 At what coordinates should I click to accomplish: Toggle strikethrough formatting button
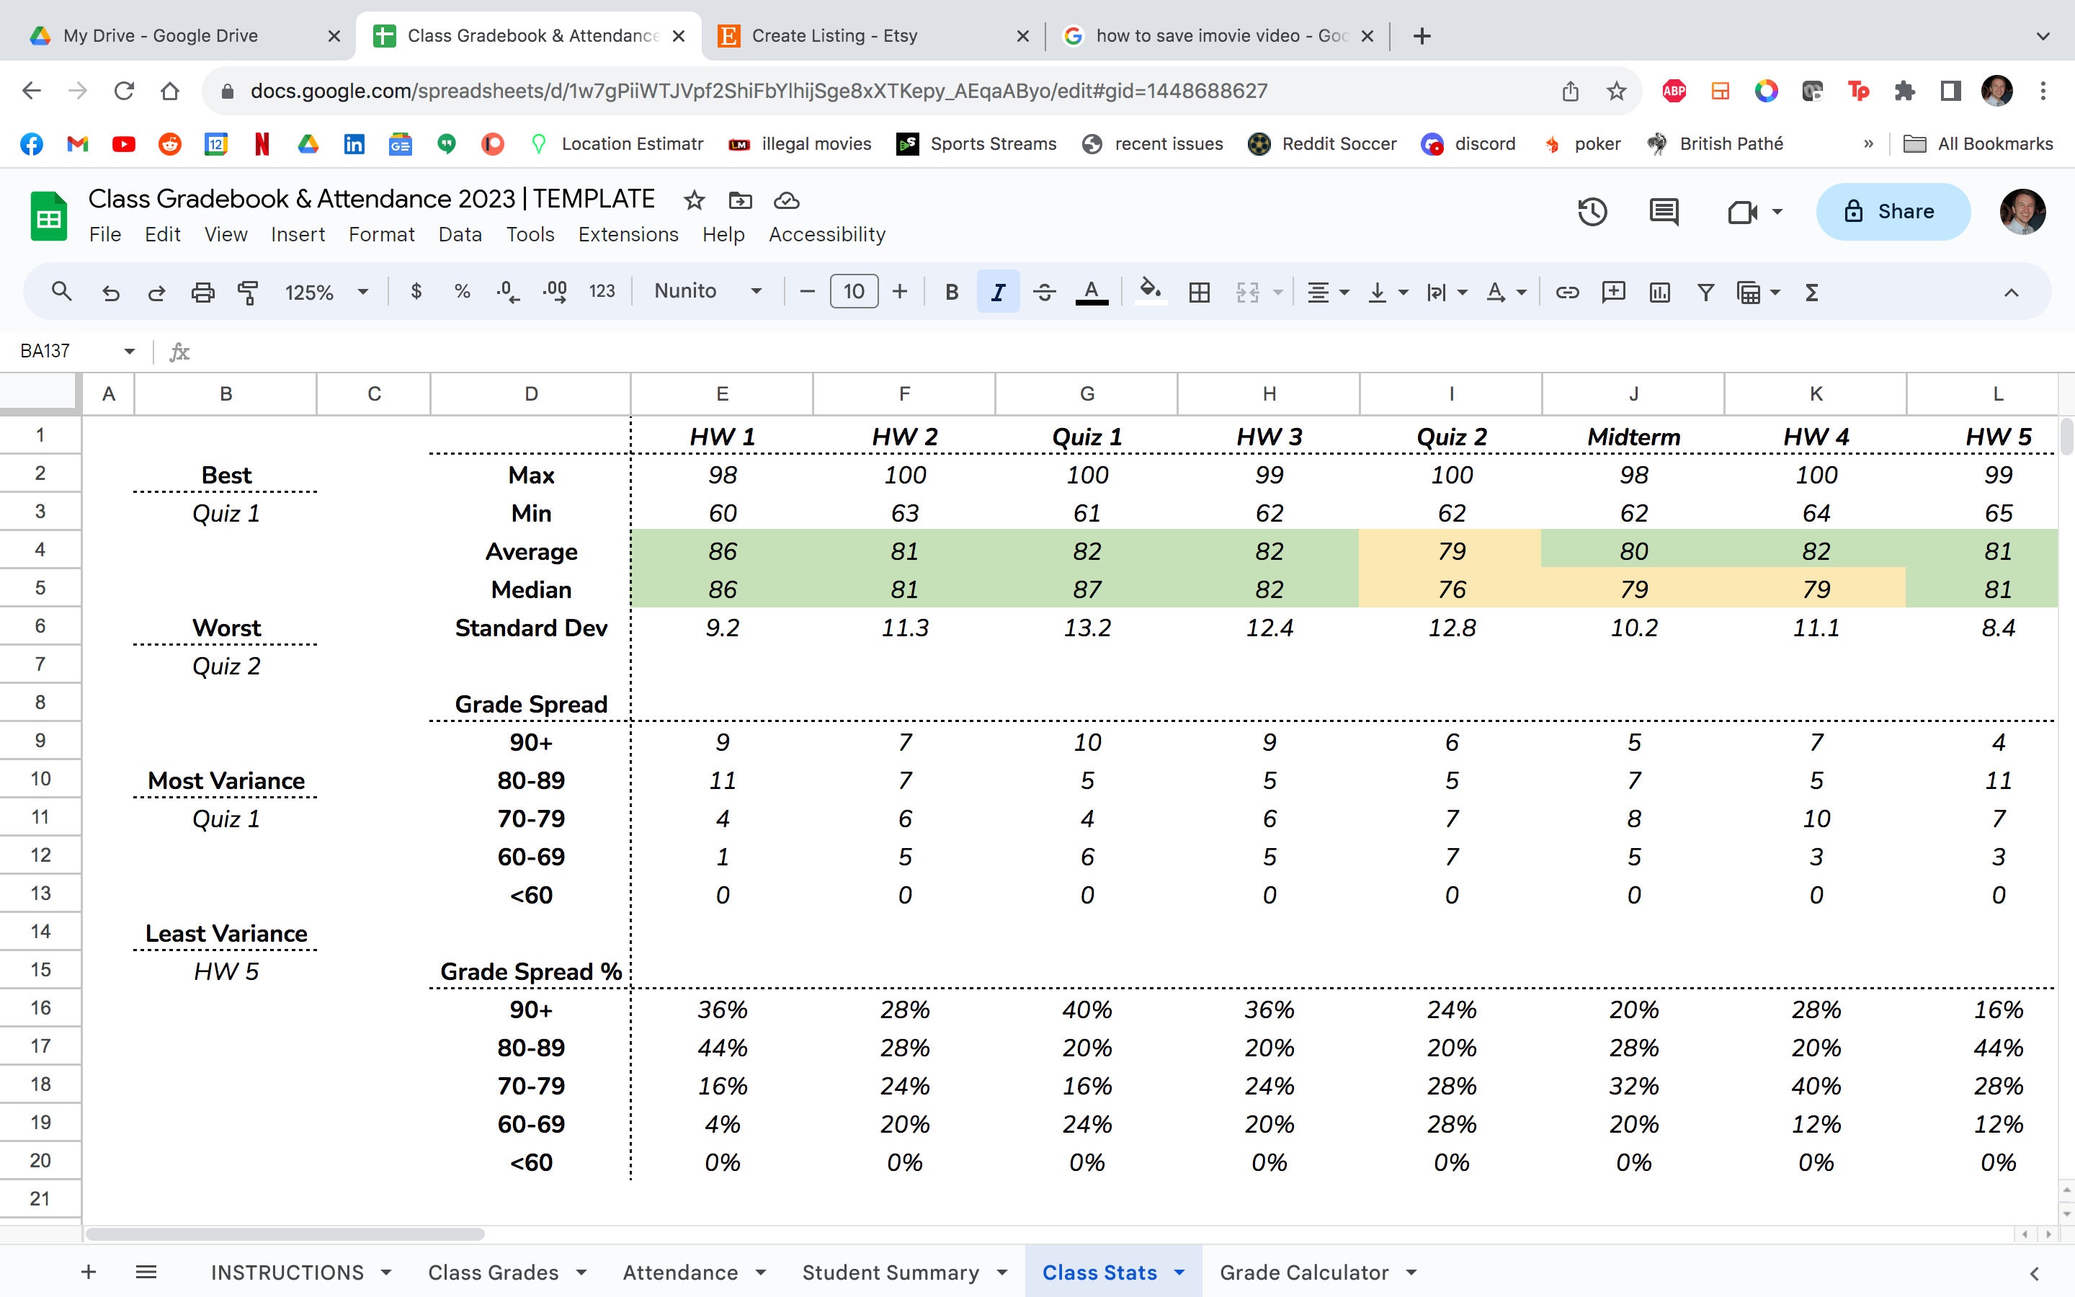click(1043, 293)
